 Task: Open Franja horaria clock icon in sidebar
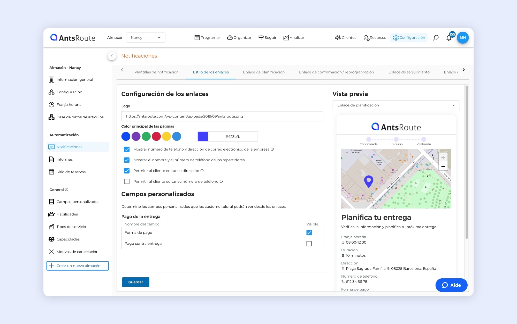[51, 105]
